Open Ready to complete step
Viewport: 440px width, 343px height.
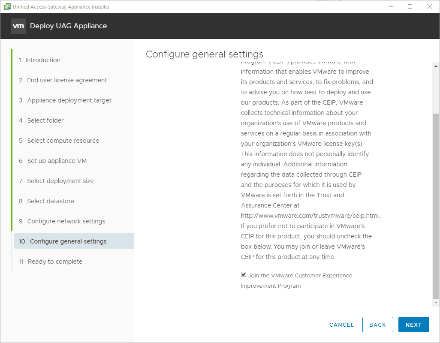point(55,262)
